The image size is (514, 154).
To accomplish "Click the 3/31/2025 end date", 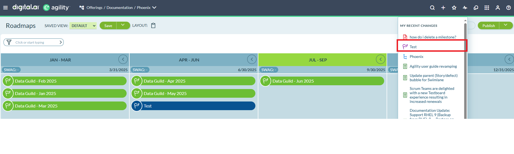I will pos(118,70).
